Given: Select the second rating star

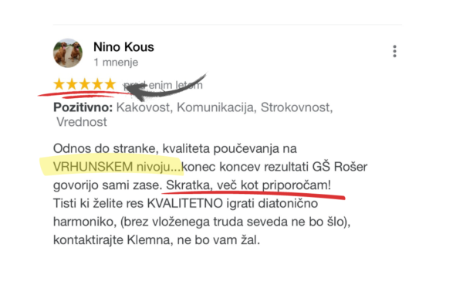Looking at the screenshot, I should click(72, 84).
